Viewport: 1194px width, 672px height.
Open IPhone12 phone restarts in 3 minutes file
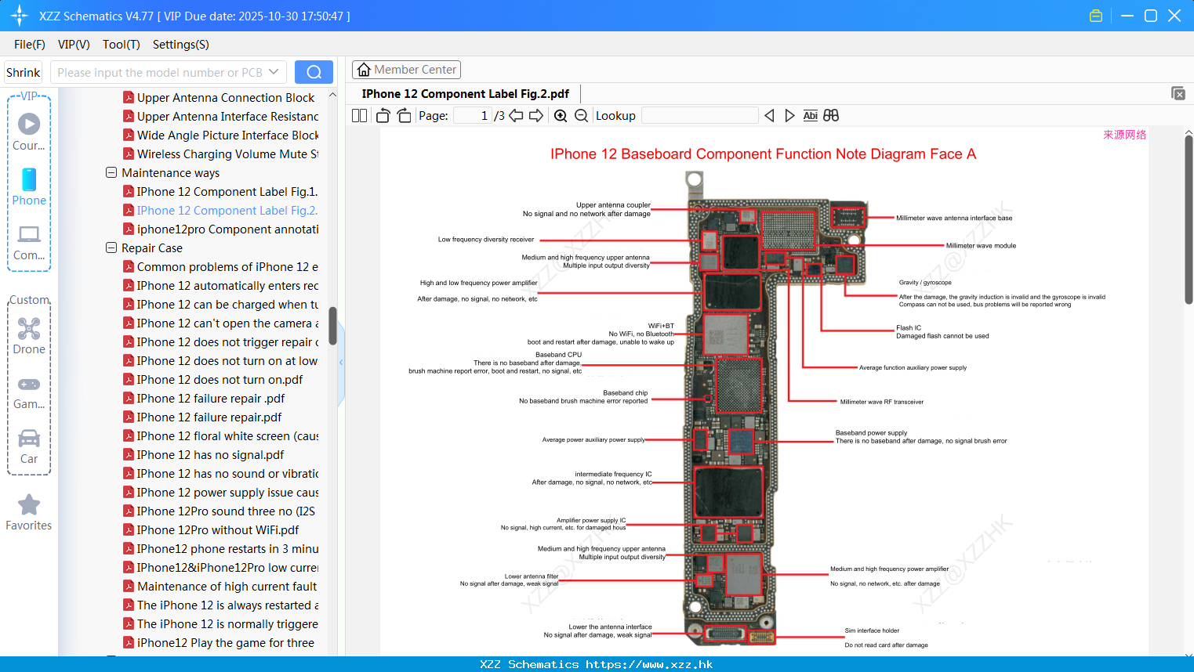point(220,549)
